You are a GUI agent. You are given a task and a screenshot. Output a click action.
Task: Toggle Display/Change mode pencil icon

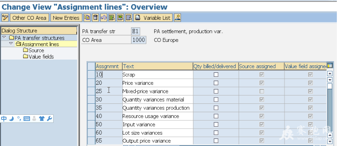[5, 18]
